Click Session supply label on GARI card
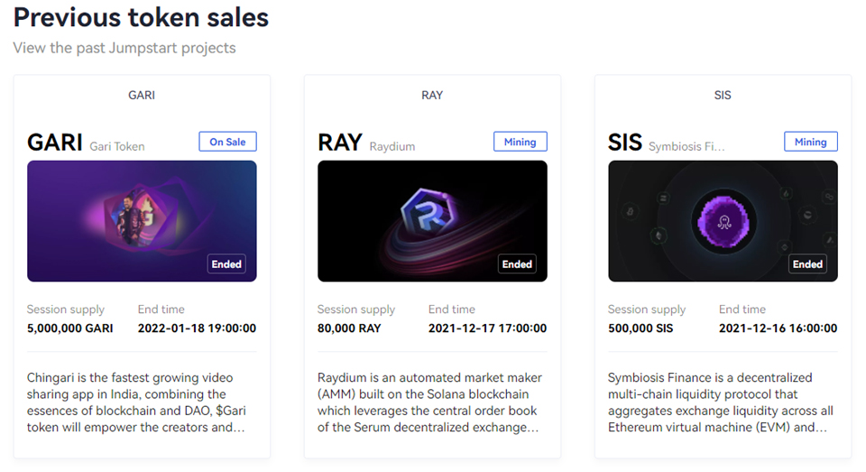The width and height of the screenshot is (866, 472). click(x=66, y=310)
